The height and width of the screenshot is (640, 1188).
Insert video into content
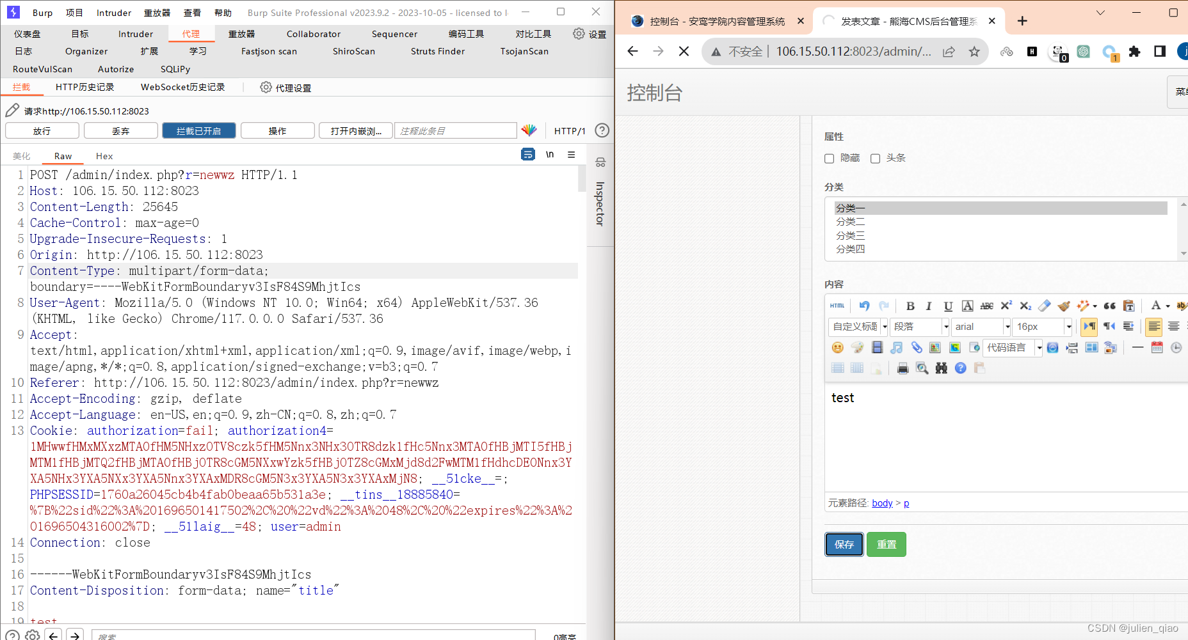(x=877, y=347)
